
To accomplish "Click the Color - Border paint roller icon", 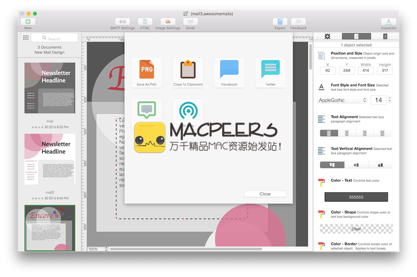I will click(321, 246).
